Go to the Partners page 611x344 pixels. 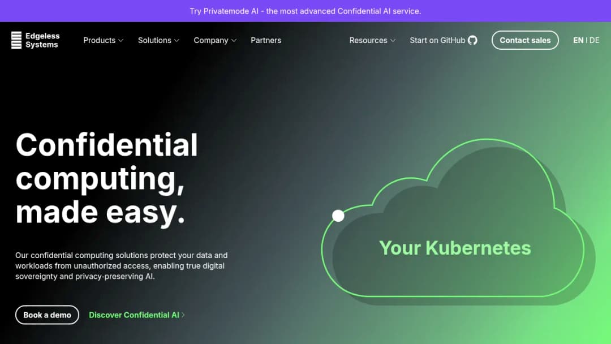tap(266, 40)
